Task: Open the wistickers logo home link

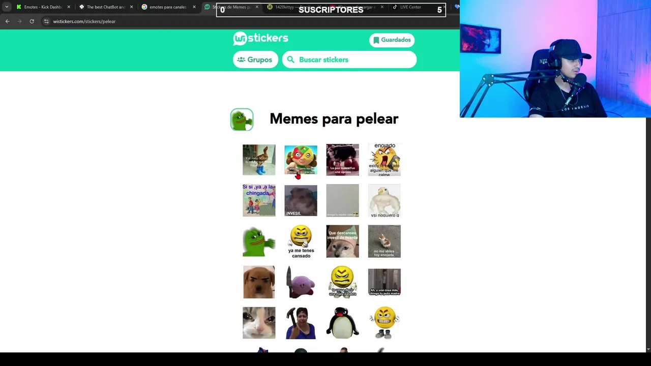Action: pos(260,39)
